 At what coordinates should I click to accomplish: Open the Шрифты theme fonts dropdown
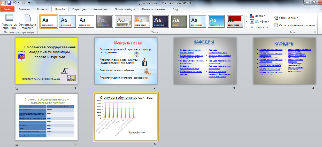pyautogui.click(x=260, y=21)
